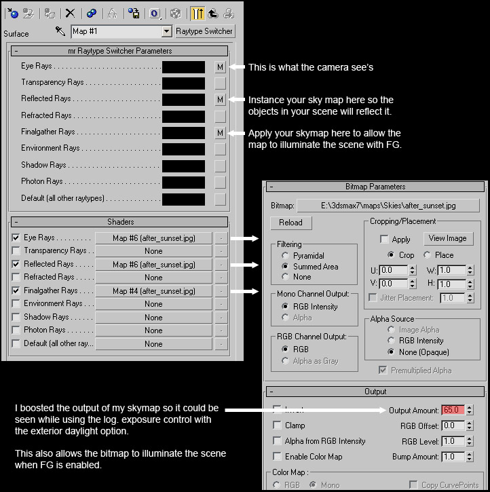Click the Reload button
Screen dimensions: 490x492
click(290, 223)
